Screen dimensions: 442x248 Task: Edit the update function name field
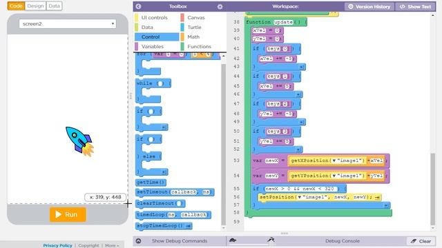pyautogui.click(x=283, y=22)
